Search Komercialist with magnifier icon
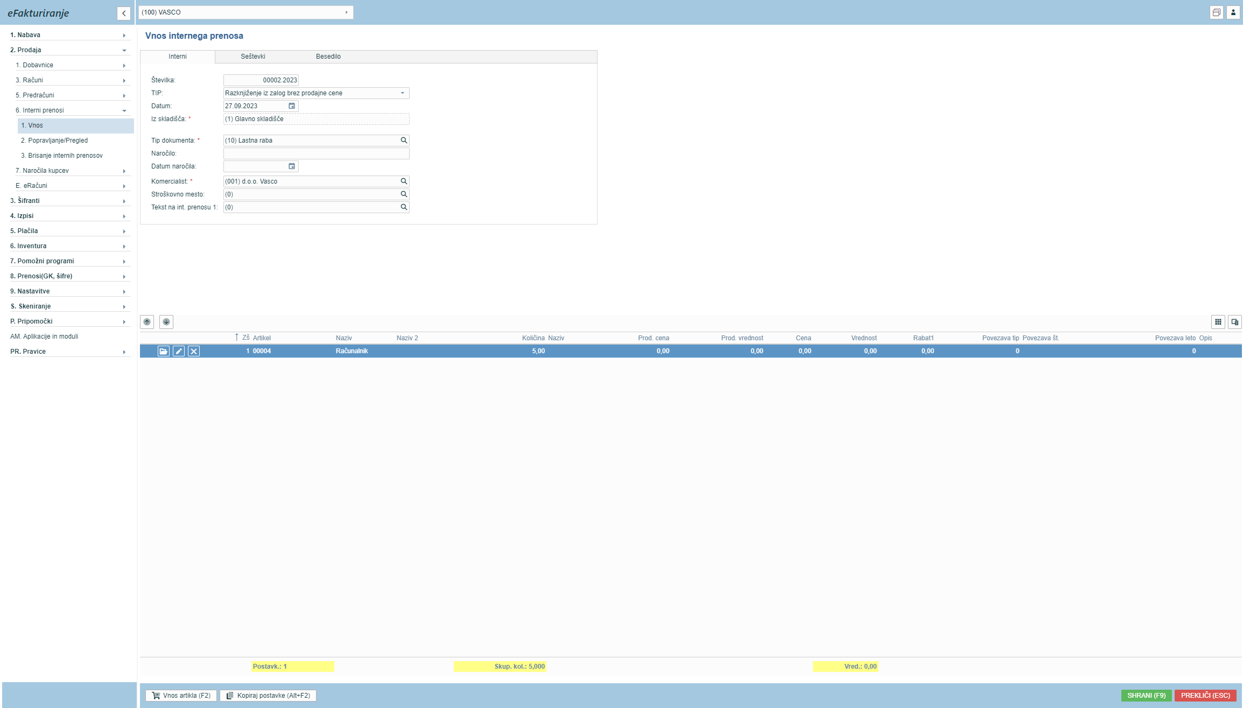This screenshot has width=1243, height=708. point(404,181)
